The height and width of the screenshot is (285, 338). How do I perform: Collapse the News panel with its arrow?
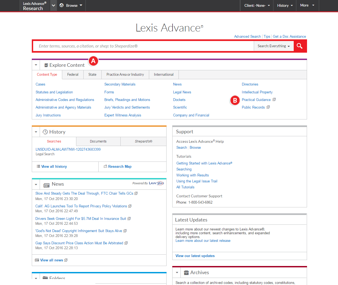[36, 185]
